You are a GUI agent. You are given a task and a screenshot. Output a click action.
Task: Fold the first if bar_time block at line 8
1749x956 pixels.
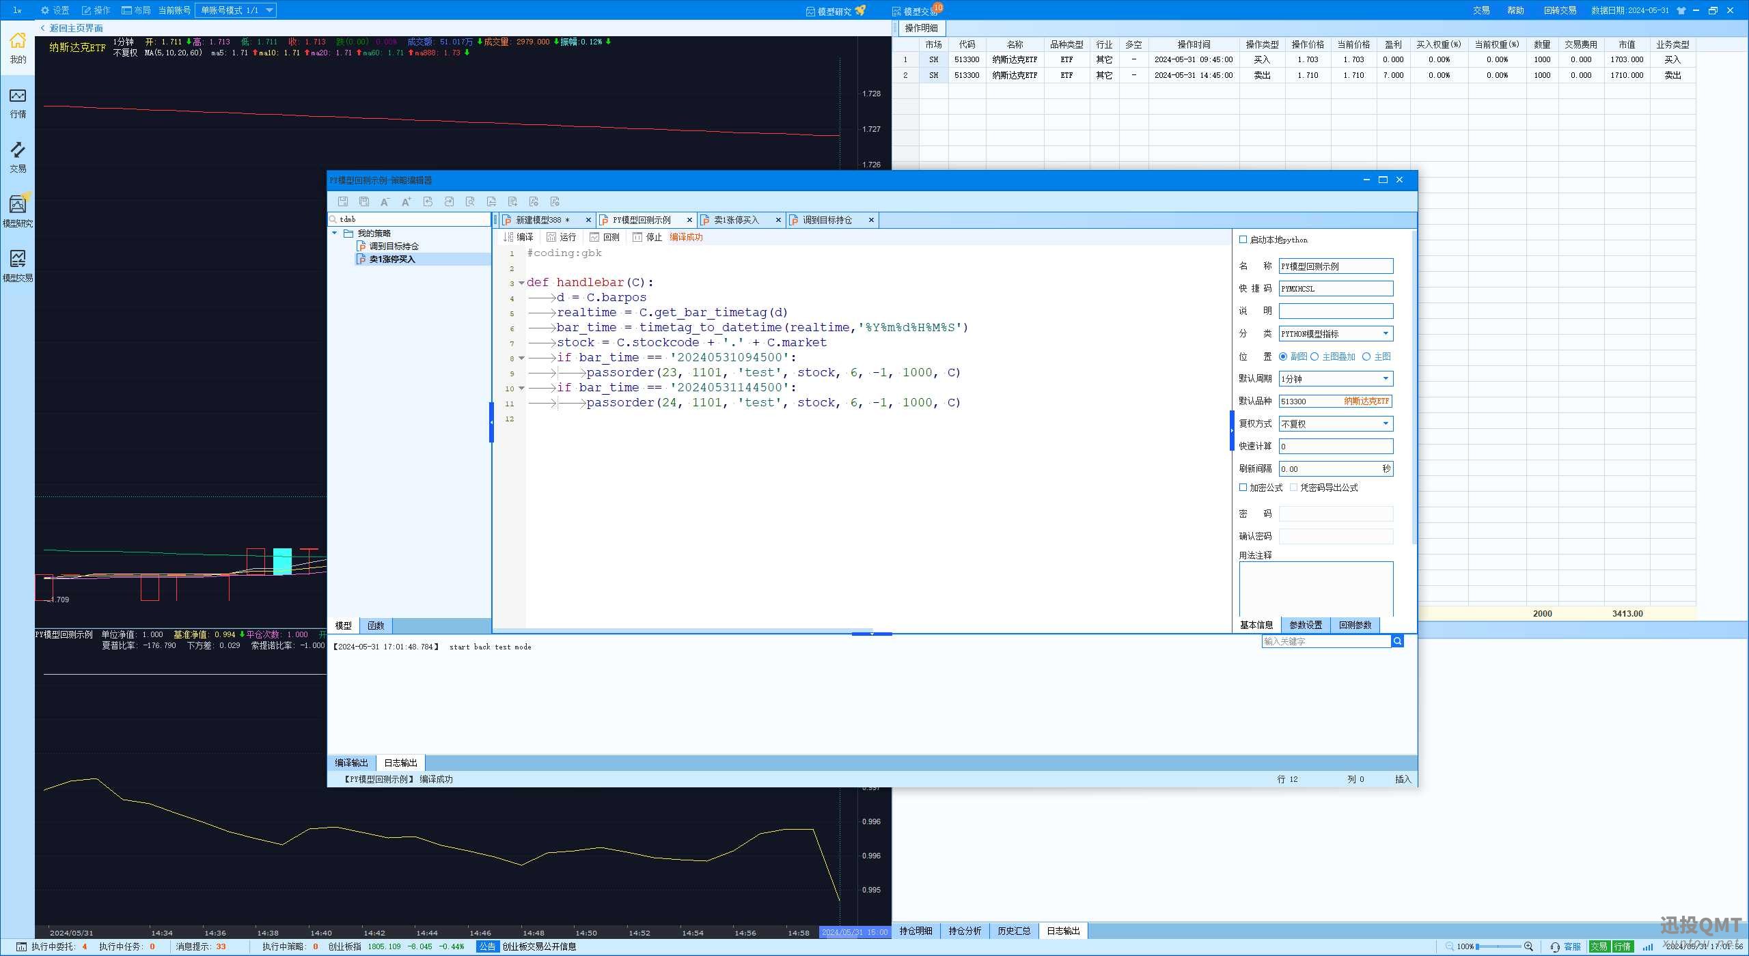point(521,358)
